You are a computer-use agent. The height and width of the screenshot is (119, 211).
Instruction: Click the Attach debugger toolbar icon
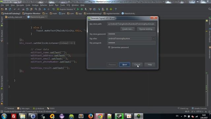click(86, 9)
